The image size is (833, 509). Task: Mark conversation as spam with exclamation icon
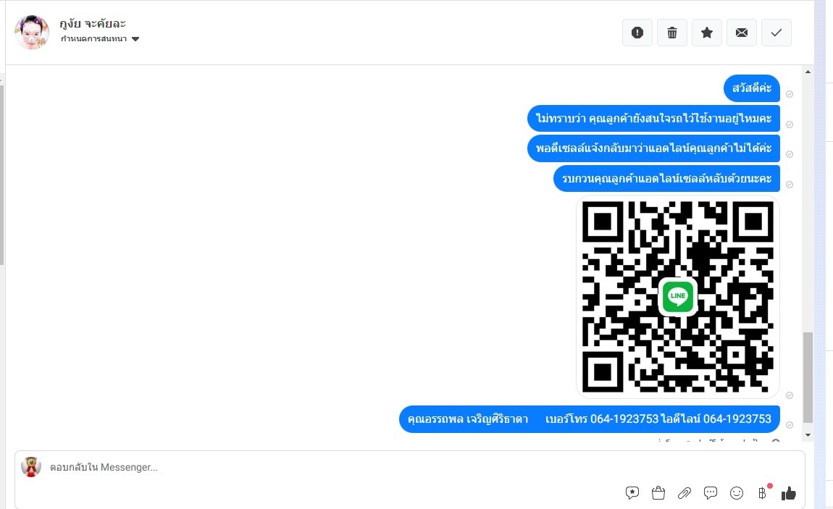tap(637, 33)
